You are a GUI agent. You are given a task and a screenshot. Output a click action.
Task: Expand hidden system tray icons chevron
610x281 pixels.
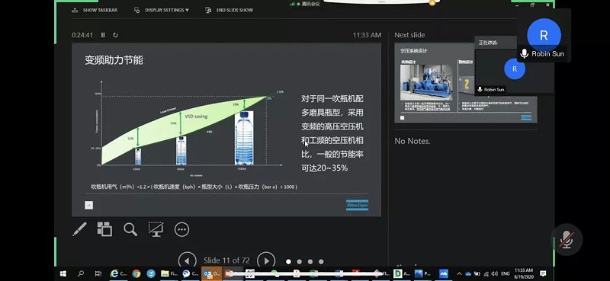[460, 273]
